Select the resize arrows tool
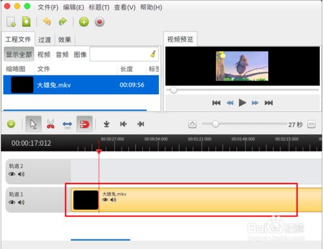The width and height of the screenshot is (323, 249). [68, 124]
